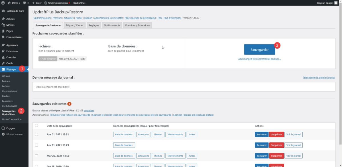Click Scanner l'espace de stockage distant link
Viewport: 342px width, 167px height.
tap(193, 115)
